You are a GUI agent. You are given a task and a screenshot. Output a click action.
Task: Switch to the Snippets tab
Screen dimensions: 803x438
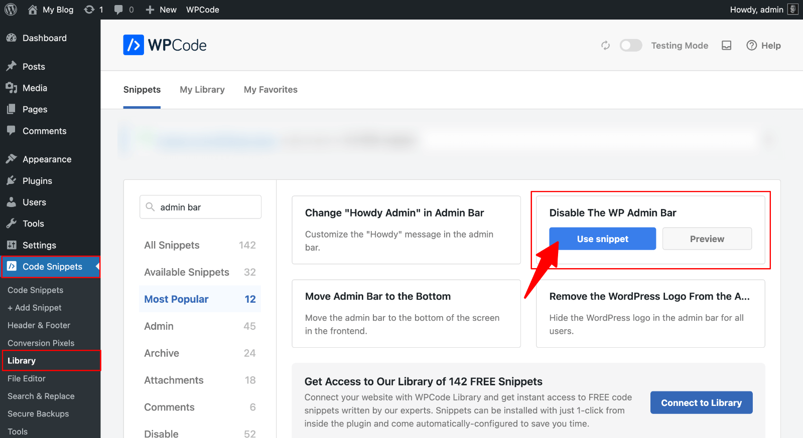tap(142, 90)
